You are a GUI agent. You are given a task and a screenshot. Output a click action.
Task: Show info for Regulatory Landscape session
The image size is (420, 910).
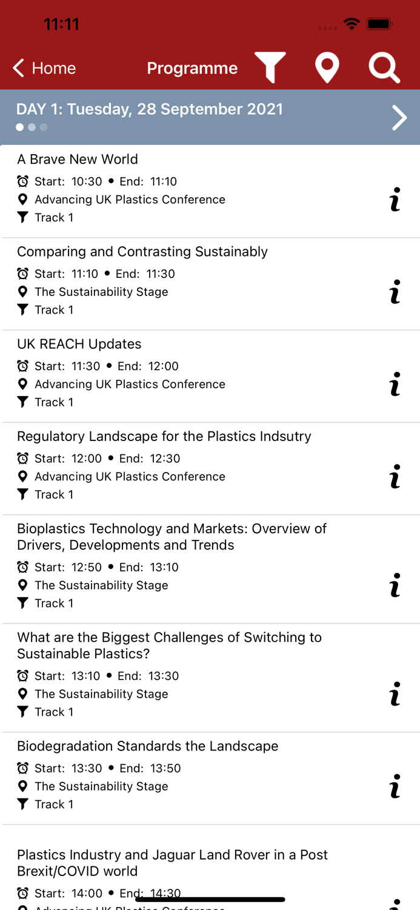395,476
